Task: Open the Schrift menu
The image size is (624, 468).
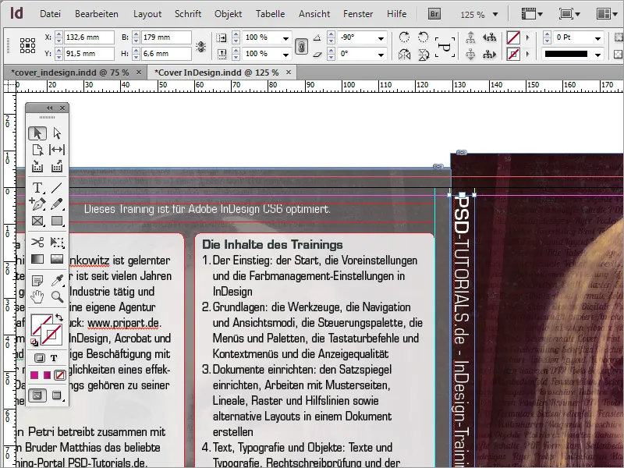Action: coord(188,14)
